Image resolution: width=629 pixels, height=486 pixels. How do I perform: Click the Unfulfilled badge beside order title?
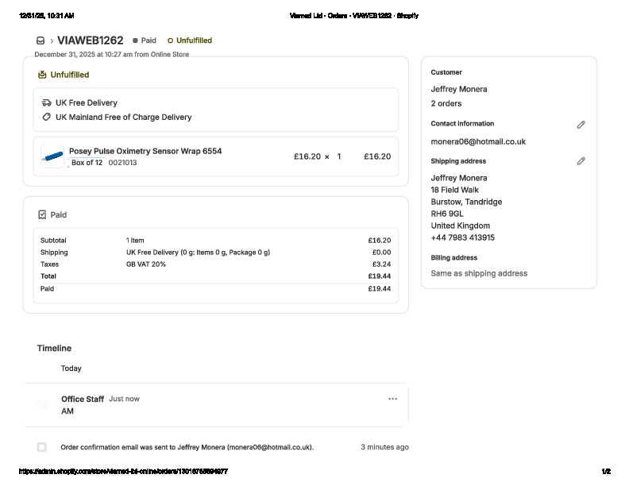[x=190, y=40]
